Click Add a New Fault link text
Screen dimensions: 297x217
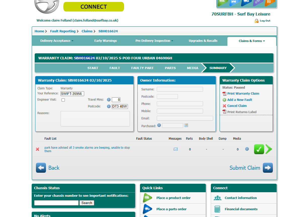pos(240,100)
